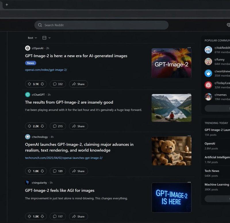Open r/memes community icon
The width and height of the screenshot is (230, 223).
208,97
